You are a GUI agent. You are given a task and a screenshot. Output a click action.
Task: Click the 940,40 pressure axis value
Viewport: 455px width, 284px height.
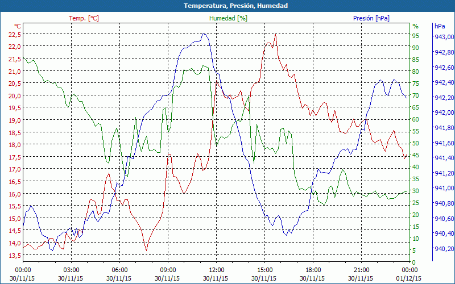[444, 233]
